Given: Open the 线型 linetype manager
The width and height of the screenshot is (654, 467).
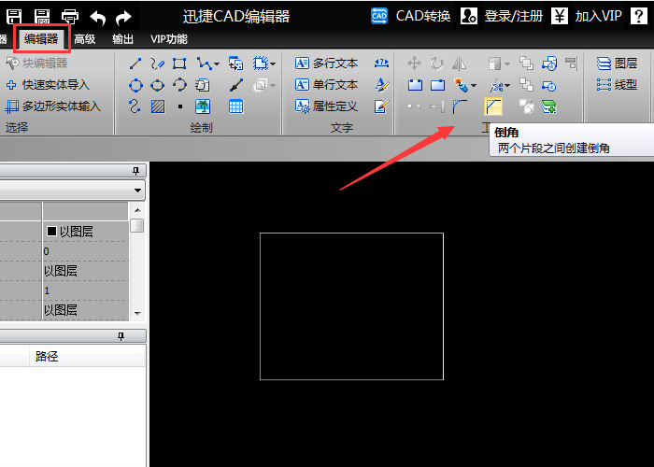Looking at the screenshot, I should (617, 85).
